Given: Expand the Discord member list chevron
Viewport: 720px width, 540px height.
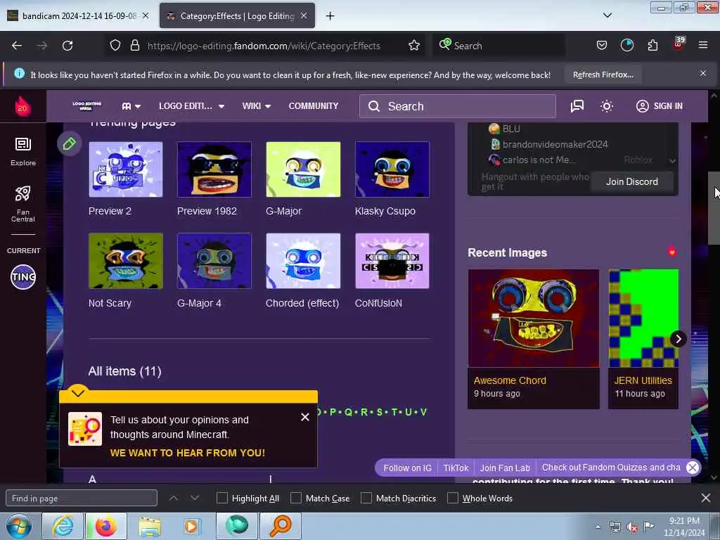Looking at the screenshot, I should click(x=672, y=161).
